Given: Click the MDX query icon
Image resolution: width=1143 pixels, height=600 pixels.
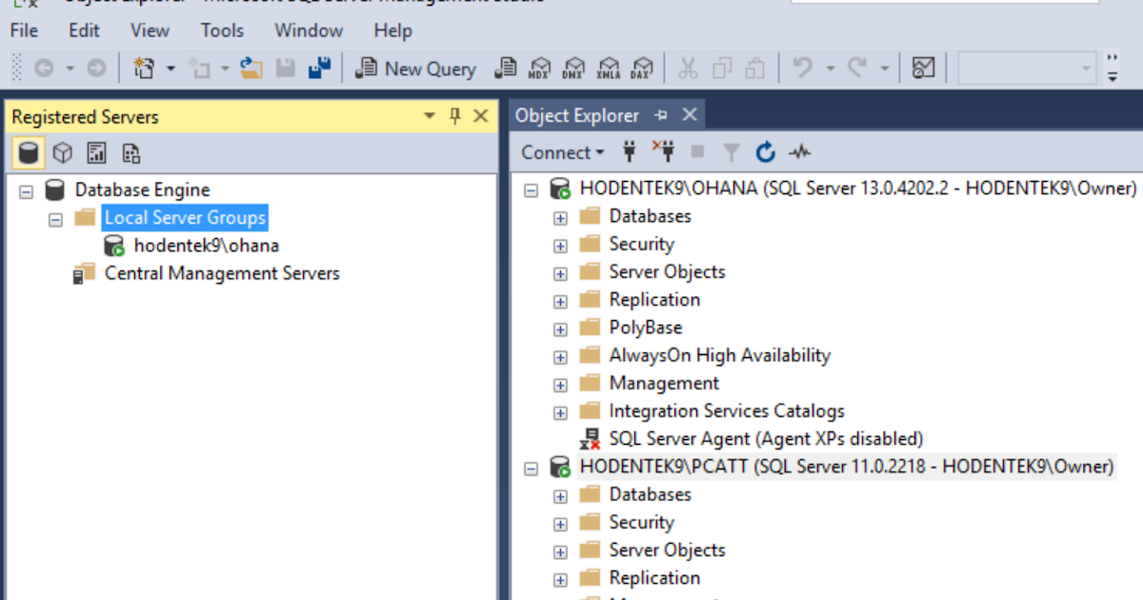Looking at the screenshot, I should point(540,69).
